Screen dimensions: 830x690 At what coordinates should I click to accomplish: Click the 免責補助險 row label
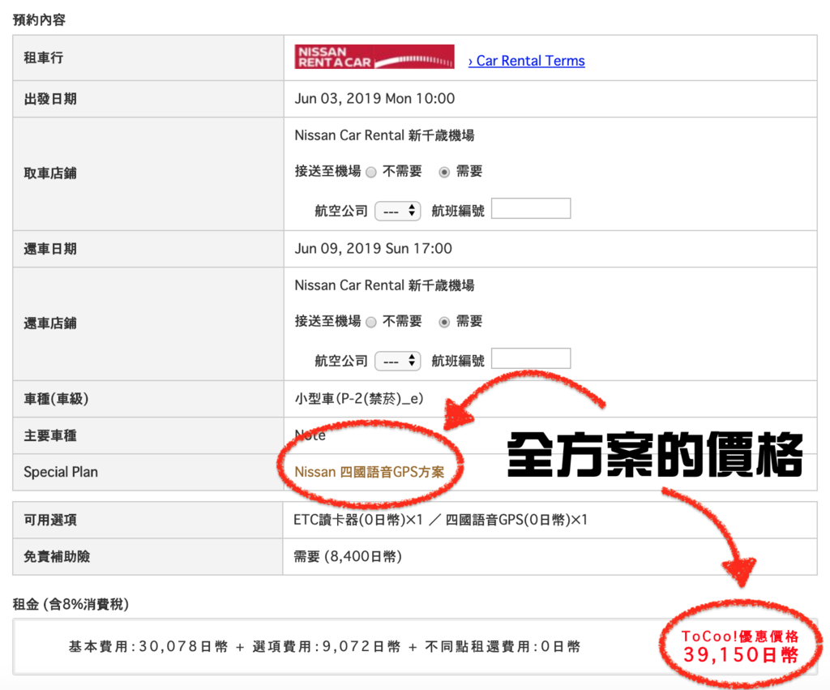tap(57, 556)
